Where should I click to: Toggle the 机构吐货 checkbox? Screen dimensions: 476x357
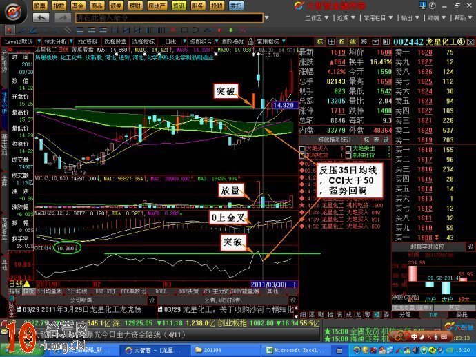[348, 155]
